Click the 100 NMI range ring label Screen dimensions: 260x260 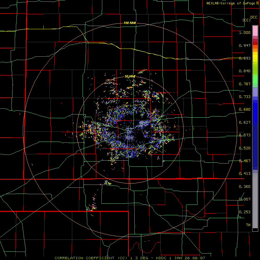click(130, 23)
